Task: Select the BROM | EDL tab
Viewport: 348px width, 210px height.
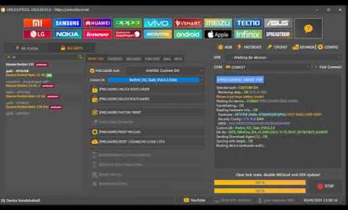Action: pyautogui.click(x=95, y=59)
